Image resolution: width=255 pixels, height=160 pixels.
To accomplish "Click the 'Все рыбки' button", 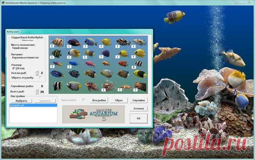I will pyautogui.click(x=99, y=101).
